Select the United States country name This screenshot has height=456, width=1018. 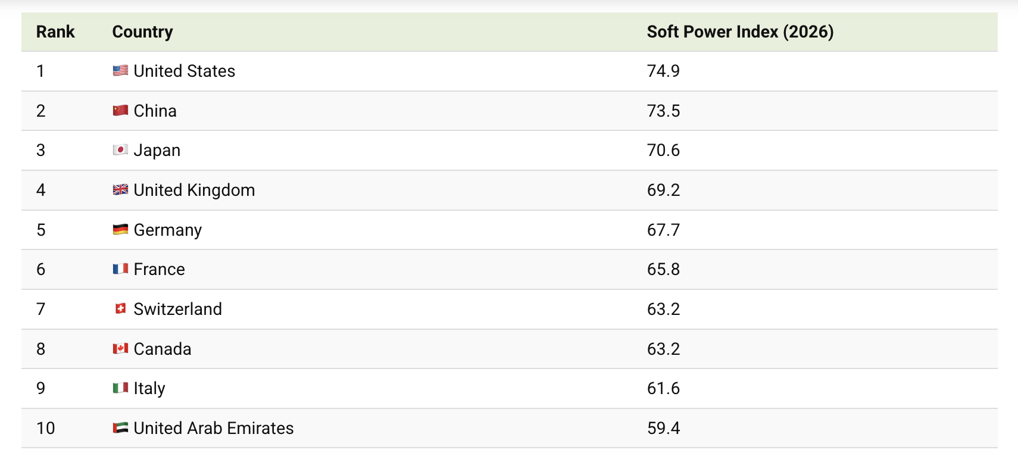click(x=185, y=71)
